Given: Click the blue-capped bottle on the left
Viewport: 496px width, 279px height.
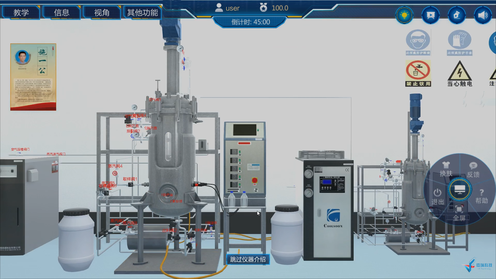Looking at the screenshot, I should tap(232, 199).
